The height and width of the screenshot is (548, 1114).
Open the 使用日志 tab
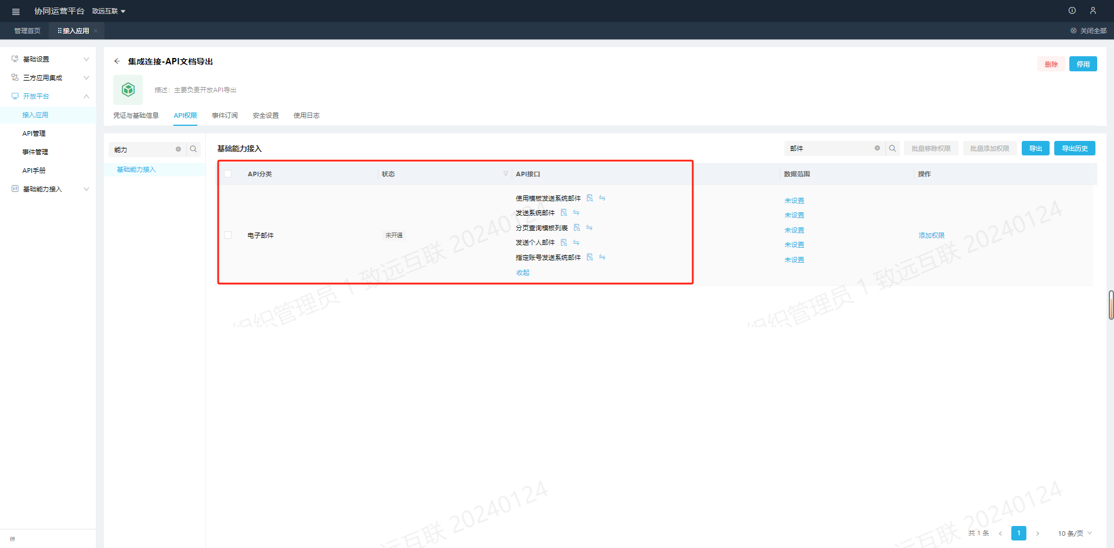306,115
